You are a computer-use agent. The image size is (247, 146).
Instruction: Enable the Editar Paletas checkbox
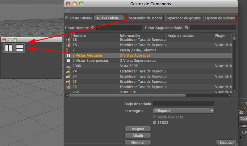point(67,18)
